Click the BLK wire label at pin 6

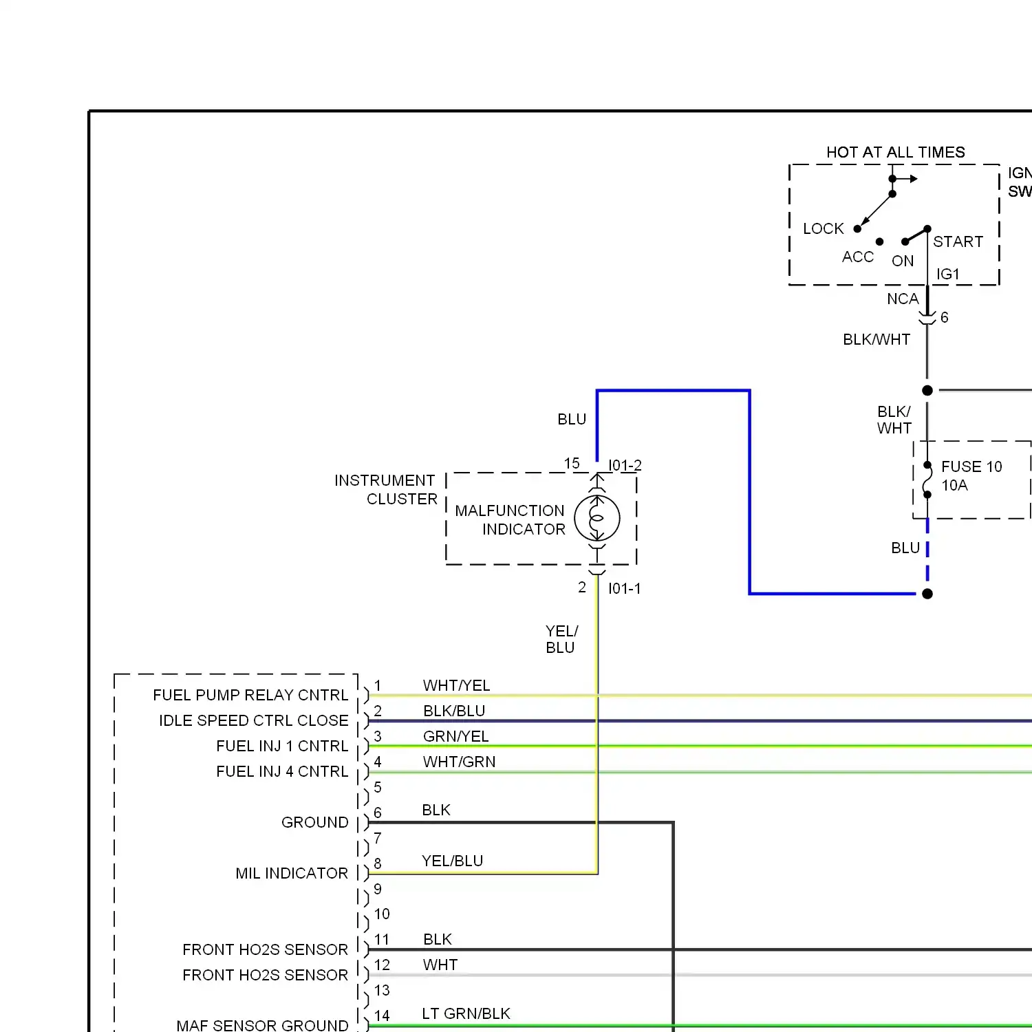point(436,810)
